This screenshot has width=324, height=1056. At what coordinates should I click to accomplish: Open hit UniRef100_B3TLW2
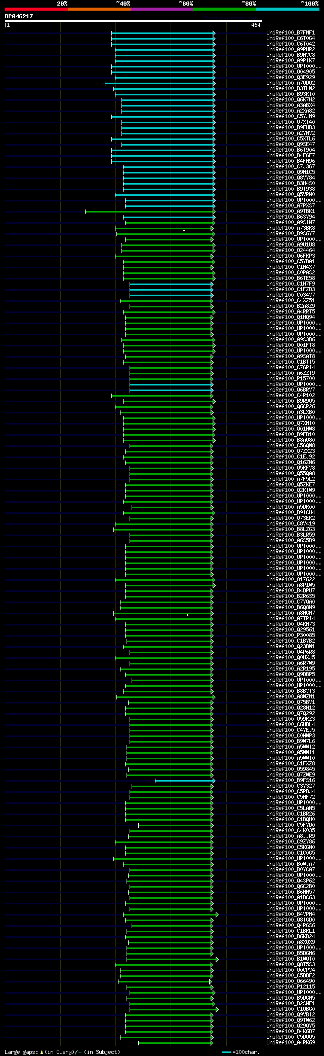[x=291, y=89]
